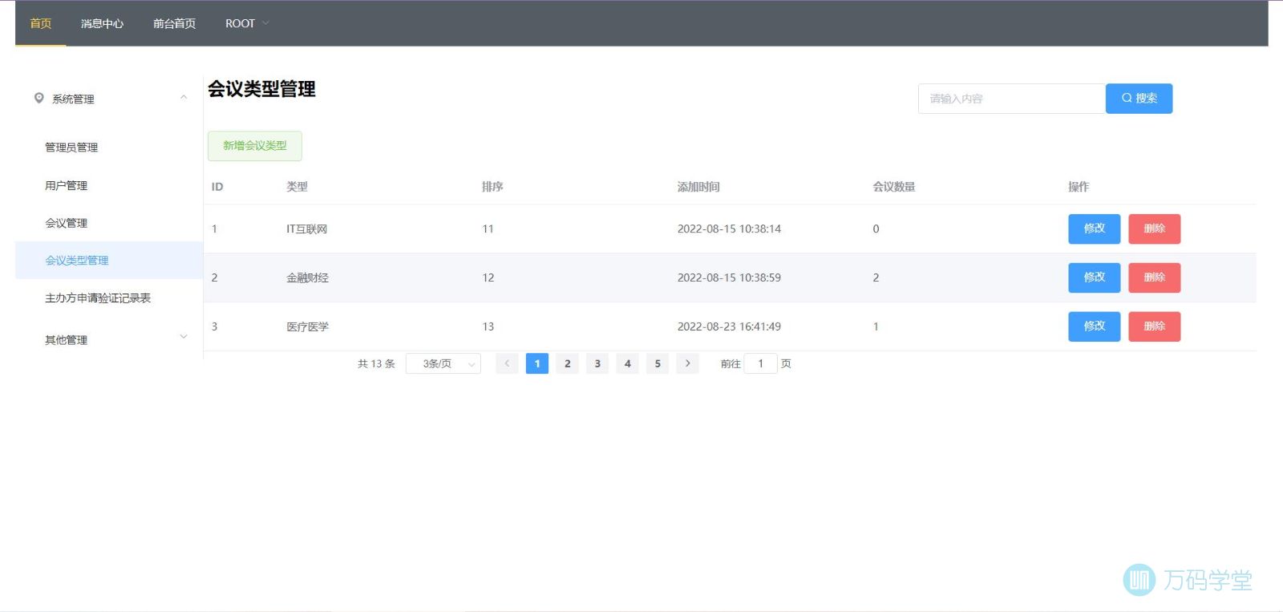Click 删除 for the 医疗医学 row
This screenshot has width=1283, height=612.
[x=1154, y=326]
